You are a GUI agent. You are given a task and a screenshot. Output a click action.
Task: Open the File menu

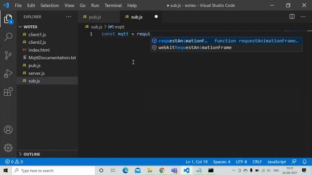pyautogui.click(x=18, y=5)
